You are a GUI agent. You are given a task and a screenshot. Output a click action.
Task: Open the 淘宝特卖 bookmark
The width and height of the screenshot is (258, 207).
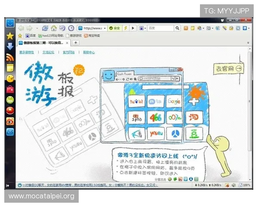coord(92,36)
